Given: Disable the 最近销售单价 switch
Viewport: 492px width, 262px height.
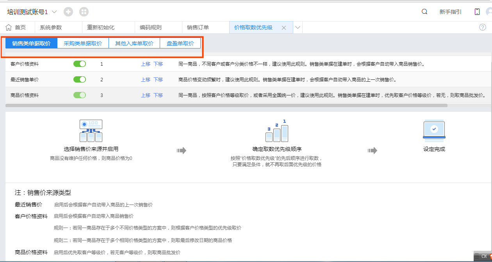Looking at the screenshot, I should [x=80, y=79].
